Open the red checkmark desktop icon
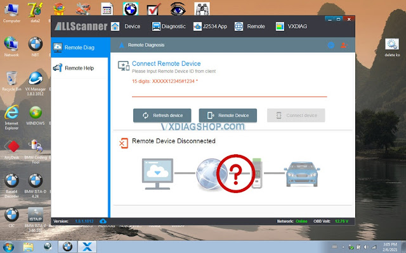Screen dimensions: 406x253 click(154, 9)
